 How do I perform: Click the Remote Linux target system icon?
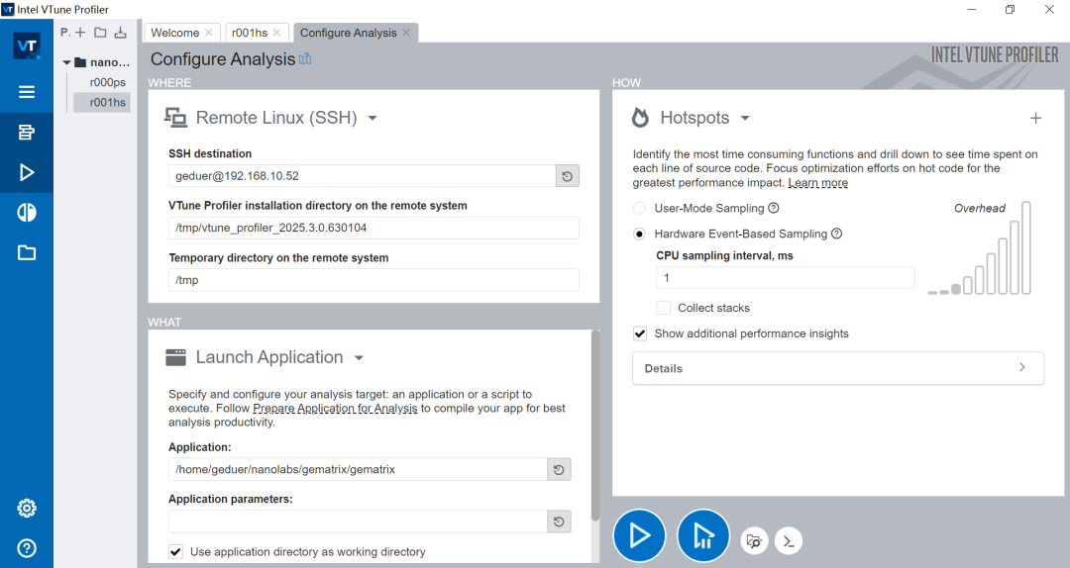click(175, 118)
